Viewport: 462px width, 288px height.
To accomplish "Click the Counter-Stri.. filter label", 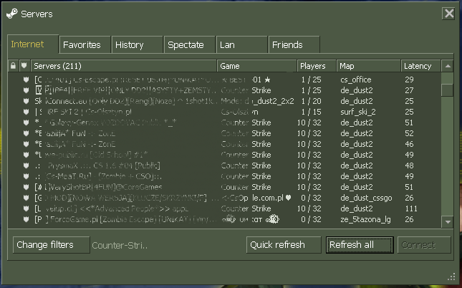I will point(120,245).
